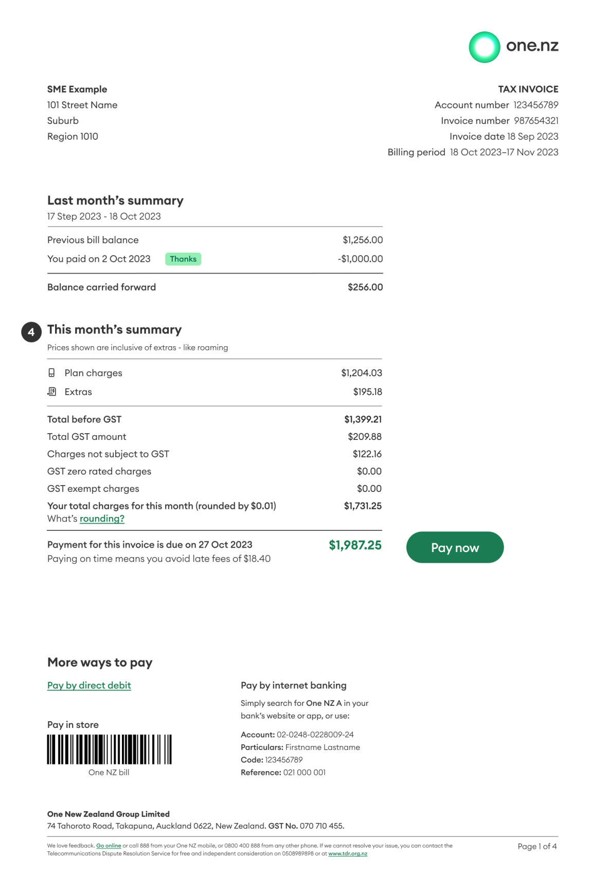Click the Last month's summary heading
This screenshot has width=607, height=890.
(x=115, y=200)
